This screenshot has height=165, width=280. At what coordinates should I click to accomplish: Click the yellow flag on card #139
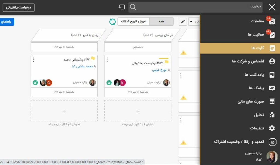coord(167,62)
